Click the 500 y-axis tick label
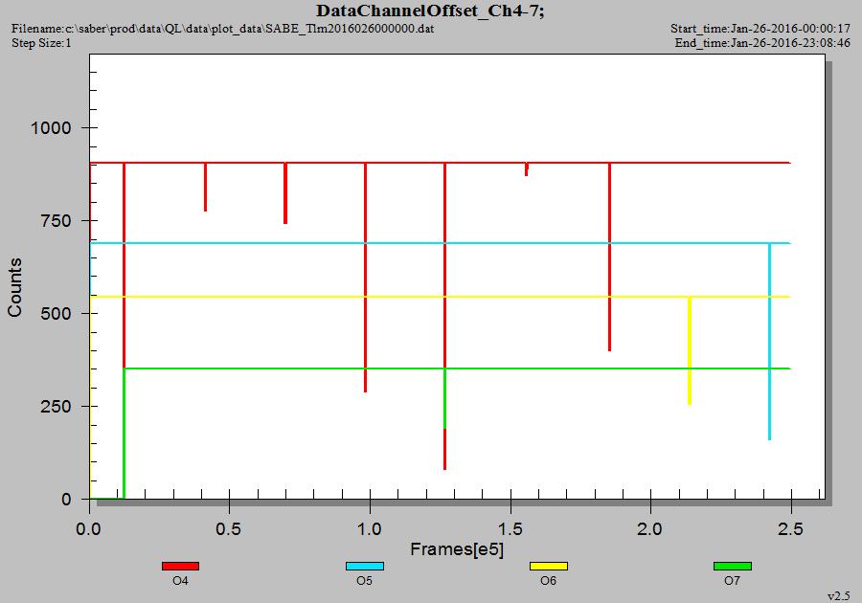This screenshot has height=603, width=862. click(57, 314)
